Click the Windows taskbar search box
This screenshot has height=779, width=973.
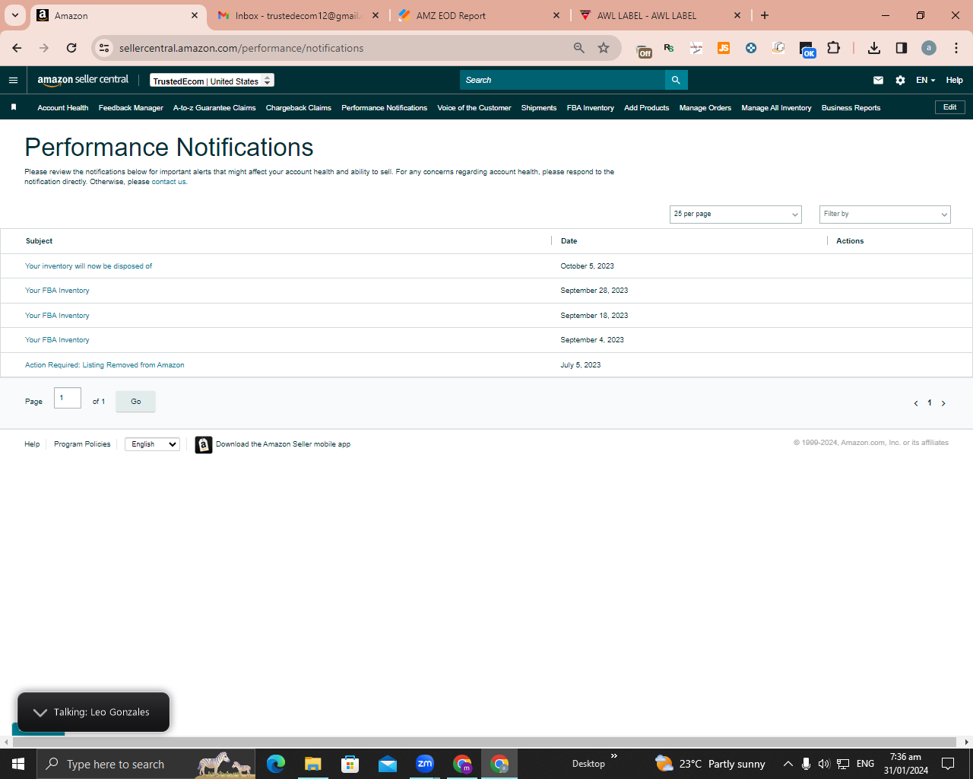point(146,764)
